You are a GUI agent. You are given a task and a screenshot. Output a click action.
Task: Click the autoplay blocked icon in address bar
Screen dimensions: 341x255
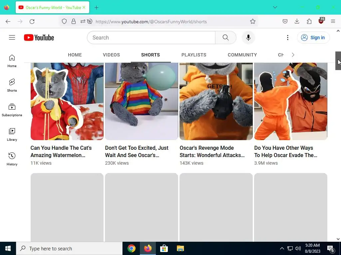90,21
